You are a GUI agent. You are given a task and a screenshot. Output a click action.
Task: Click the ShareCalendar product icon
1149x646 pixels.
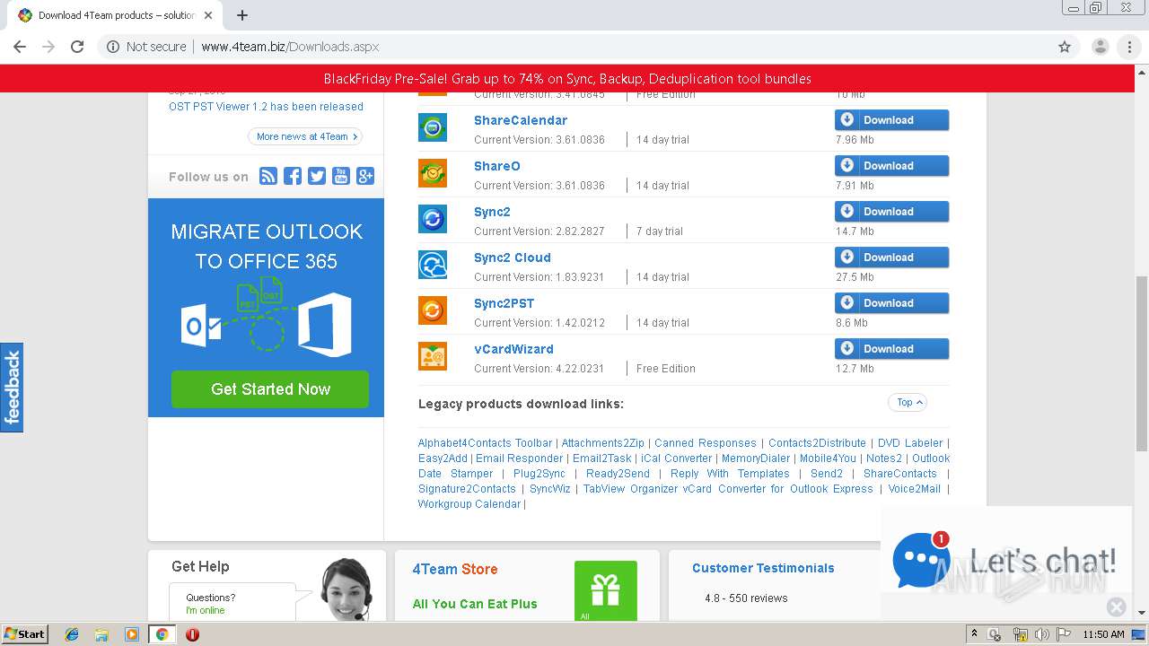coord(433,127)
